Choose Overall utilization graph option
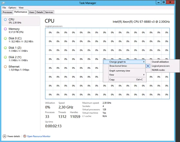Viewport: 180px width, 142px height. pyautogui.click(x=160, y=62)
